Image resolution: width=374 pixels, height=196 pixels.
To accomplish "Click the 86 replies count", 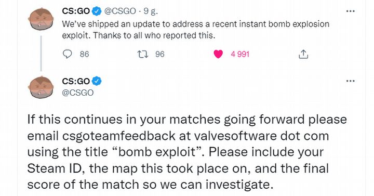I will point(84,54).
